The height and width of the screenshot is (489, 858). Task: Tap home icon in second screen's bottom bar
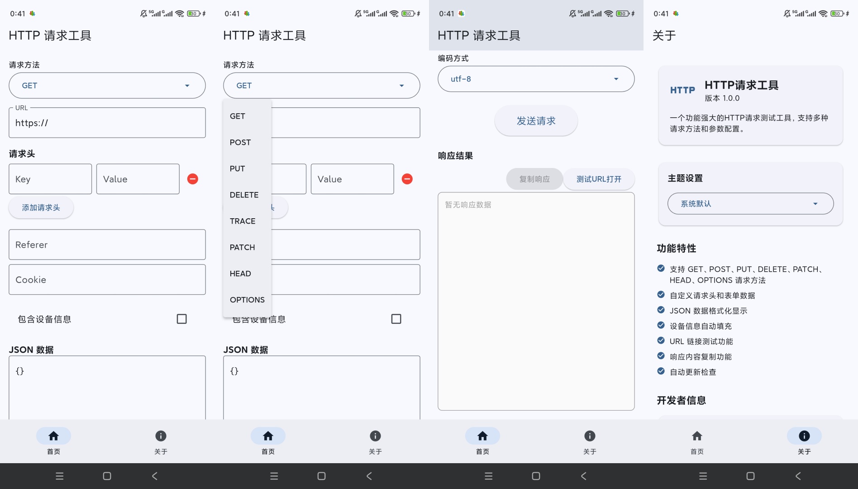(x=268, y=436)
